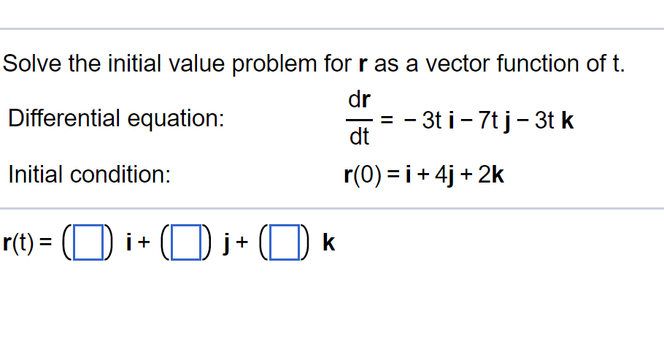Click the bold 'r' in the instruction sentence

pyautogui.click(x=363, y=64)
